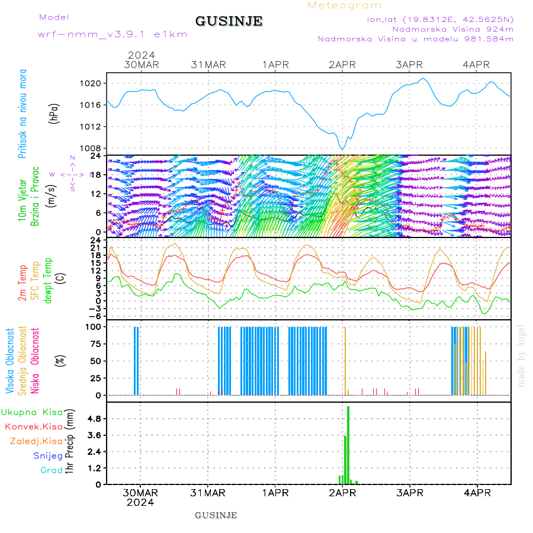This screenshot has height=533, width=533.
Task: Click the 1APR date label above charts
Action: [275, 65]
